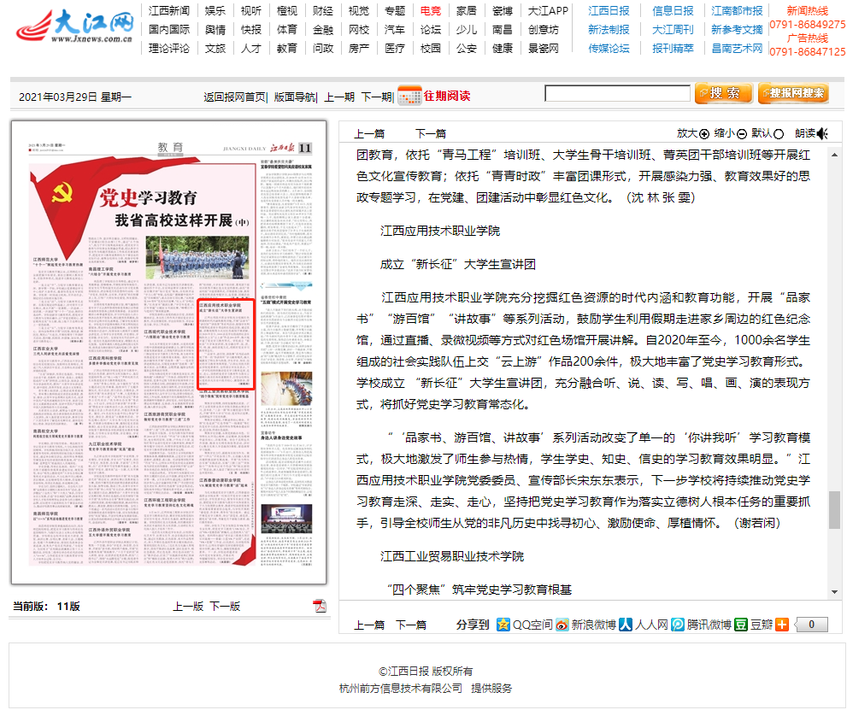
Task: Open the 江南都市报 newspaper link
Action: [x=737, y=11]
